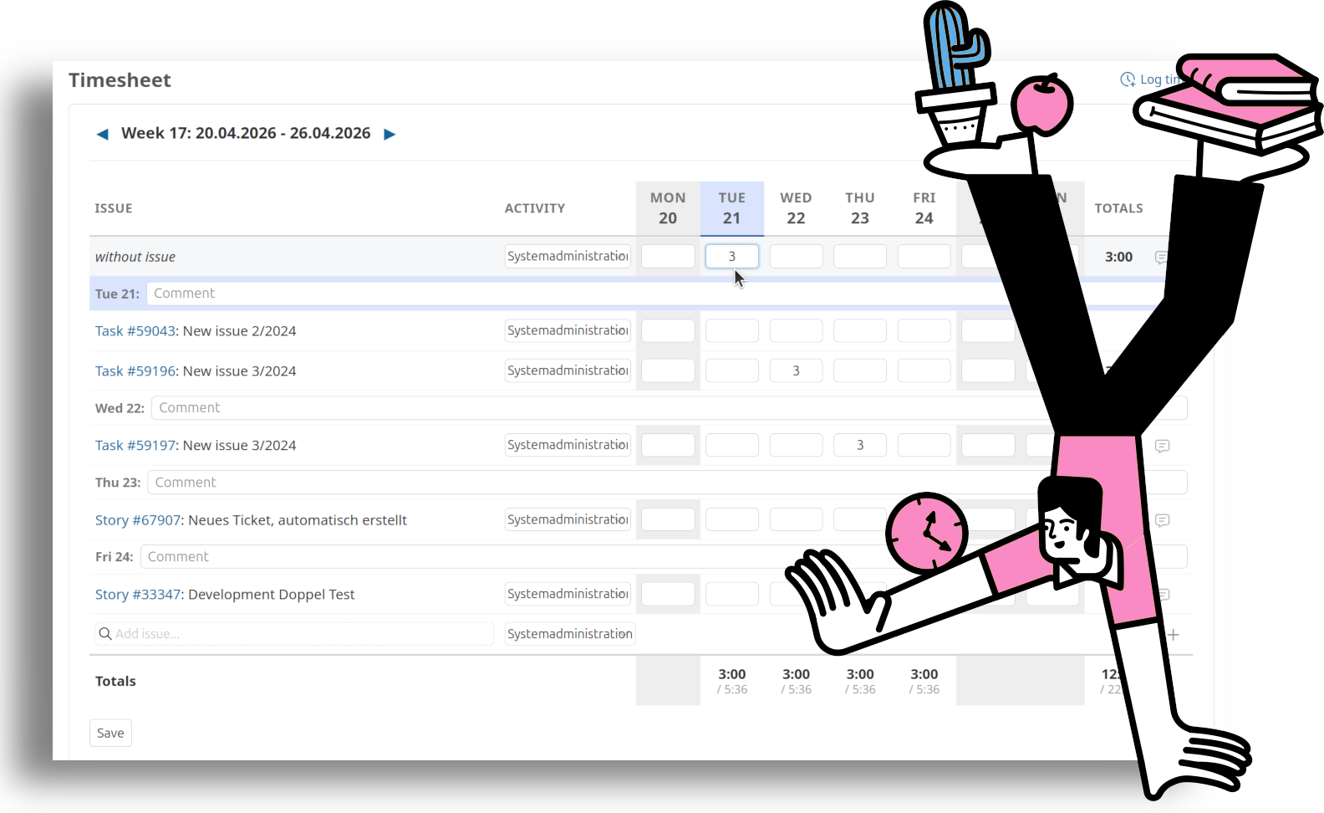This screenshot has width=1324, height=813.
Task: Open the activity dropdown for Task #59043
Action: point(568,330)
